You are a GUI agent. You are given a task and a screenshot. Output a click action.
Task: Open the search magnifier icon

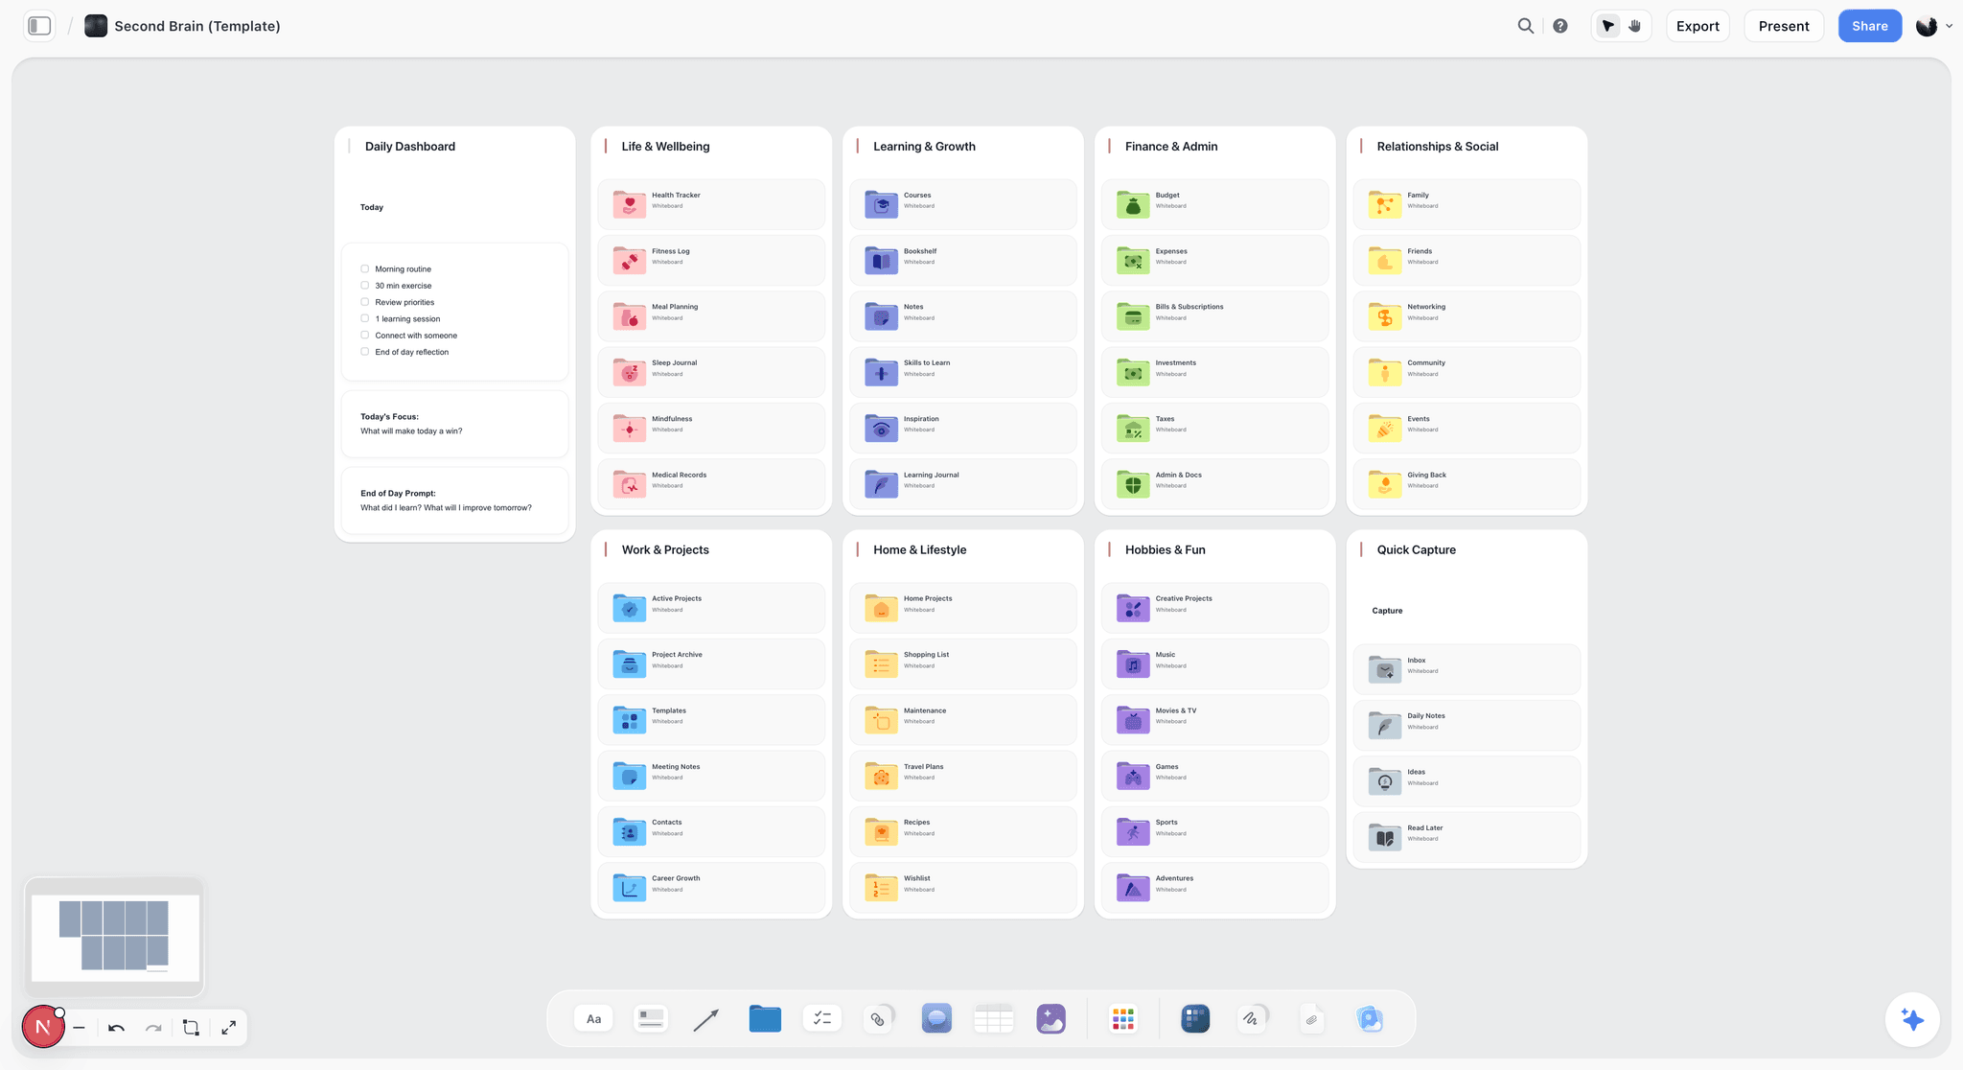tap(1525, 26)
